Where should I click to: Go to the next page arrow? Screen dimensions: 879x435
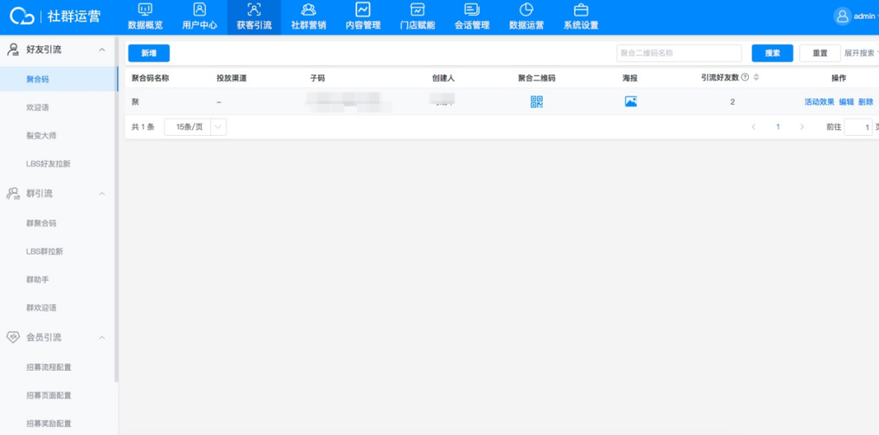click(802, 127)
